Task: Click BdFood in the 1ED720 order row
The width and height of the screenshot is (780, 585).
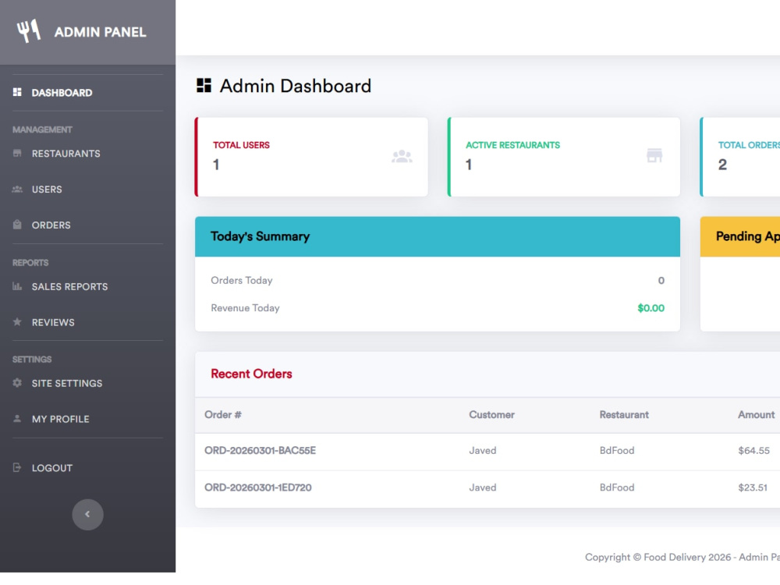Action: 617,487
